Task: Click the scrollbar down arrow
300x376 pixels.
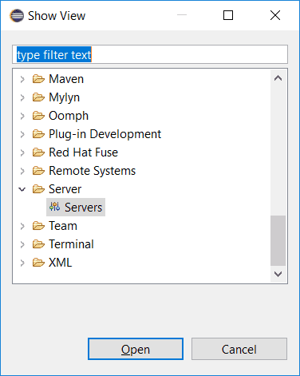Action: 278,274
